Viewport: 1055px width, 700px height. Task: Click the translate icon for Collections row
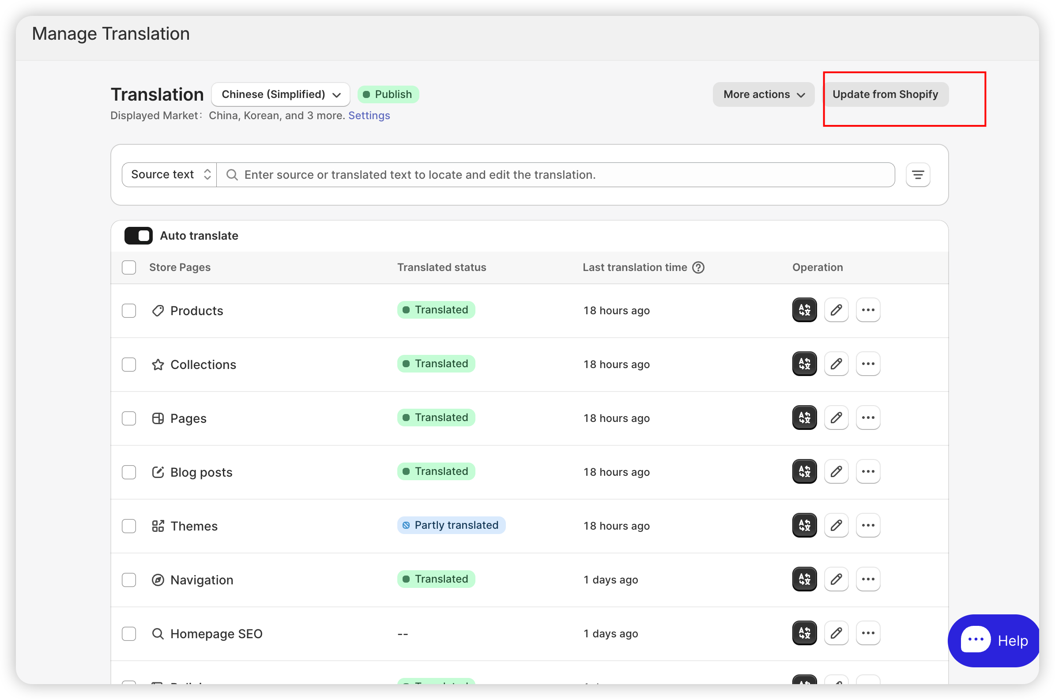(804, 364)
